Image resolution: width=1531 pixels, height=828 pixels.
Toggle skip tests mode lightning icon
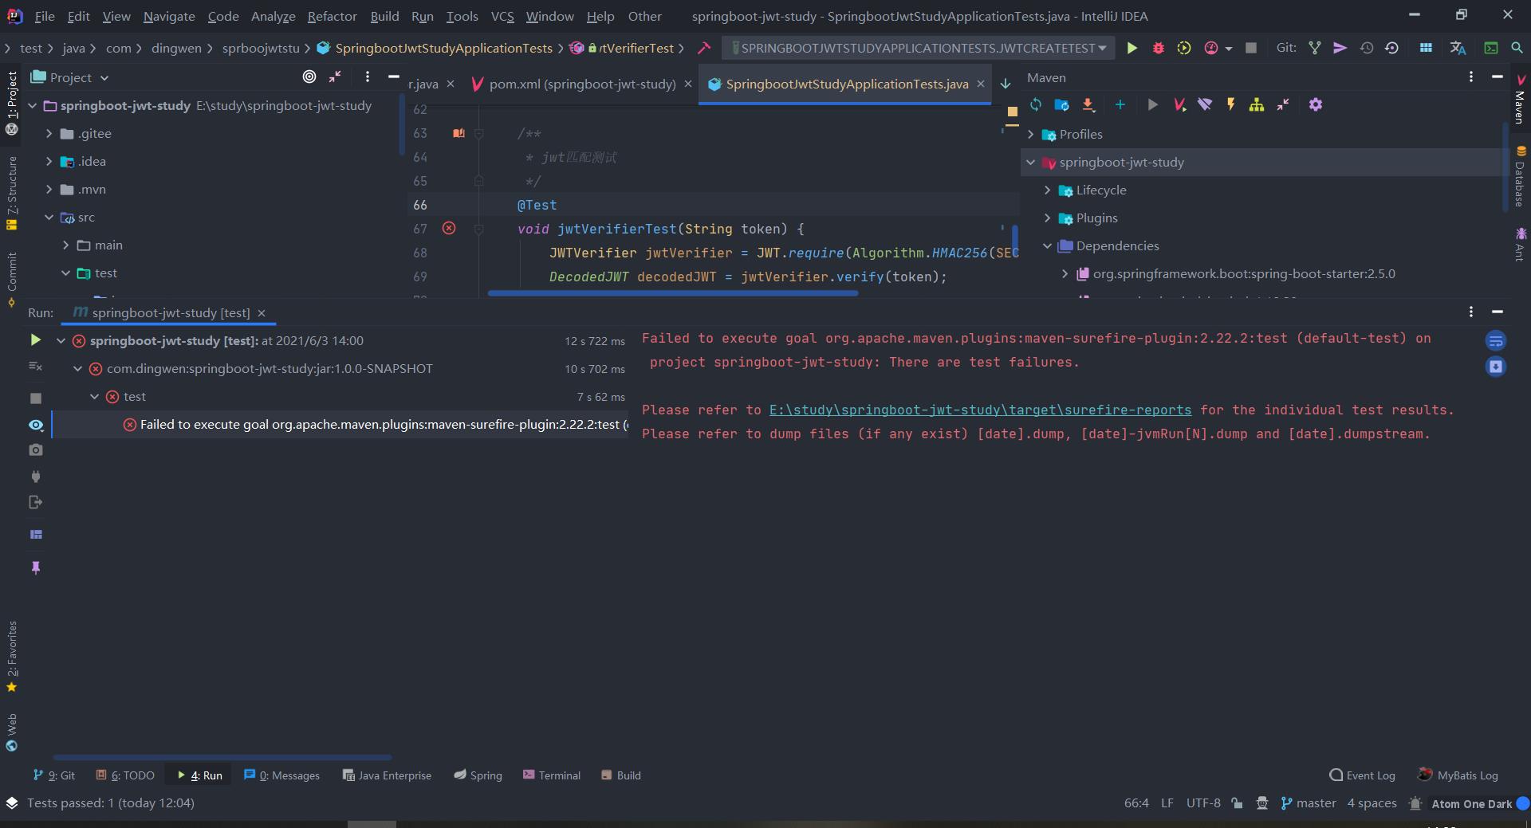(1231, 104)
